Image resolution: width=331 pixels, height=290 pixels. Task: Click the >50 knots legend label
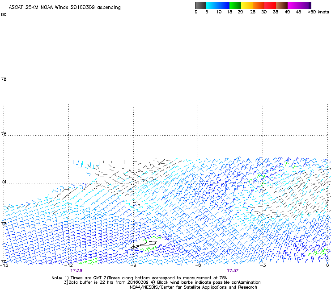coord(318,12)
